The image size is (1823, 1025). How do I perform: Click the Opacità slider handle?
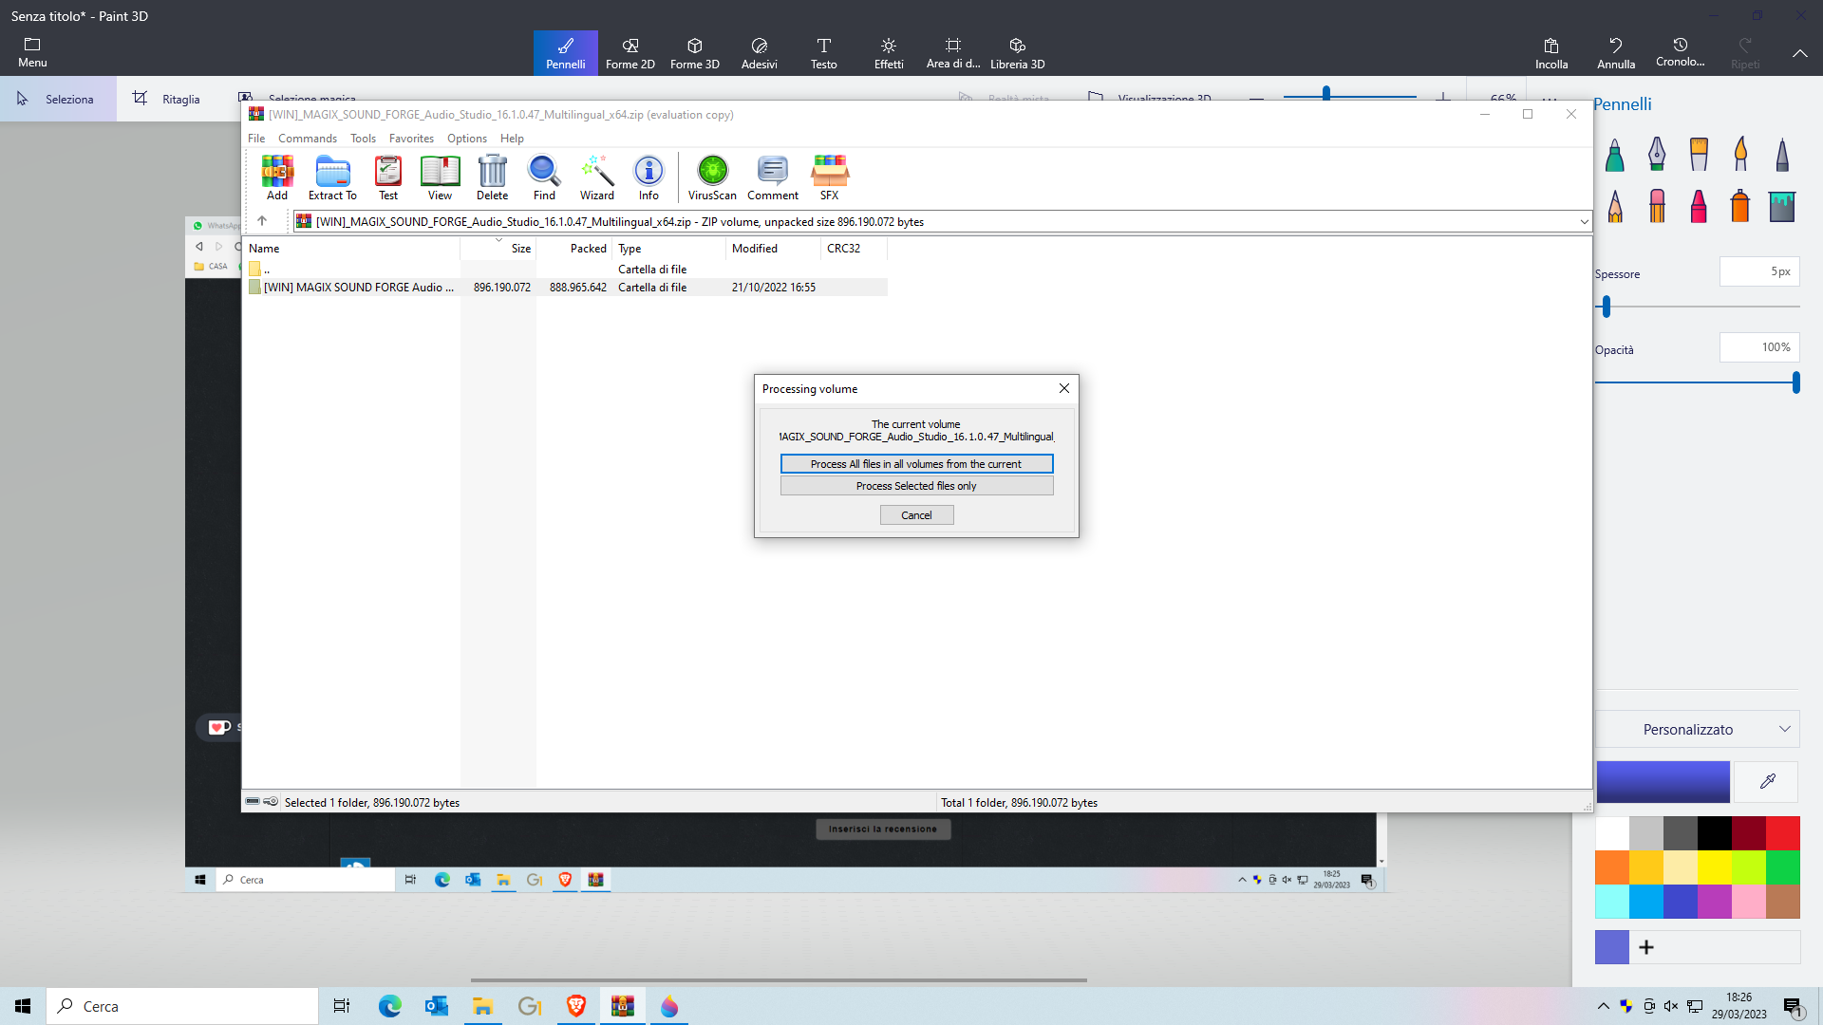(x=1795, y=382)
